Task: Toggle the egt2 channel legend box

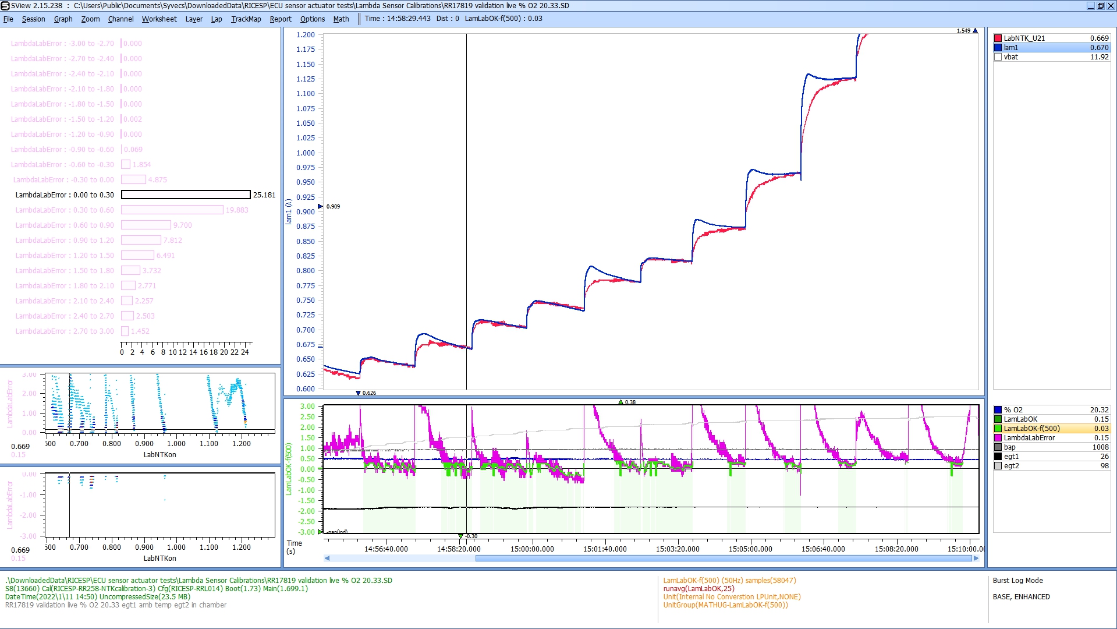Action: coord(998,466)
